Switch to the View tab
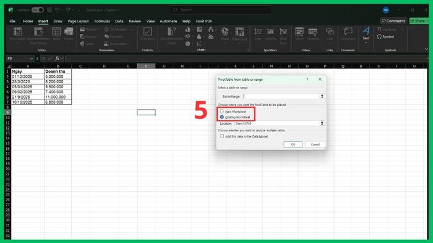The image size is (433, 243). tap(150, 21)
